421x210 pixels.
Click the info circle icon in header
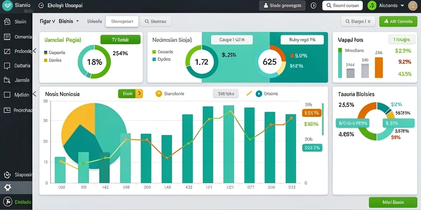313,5
